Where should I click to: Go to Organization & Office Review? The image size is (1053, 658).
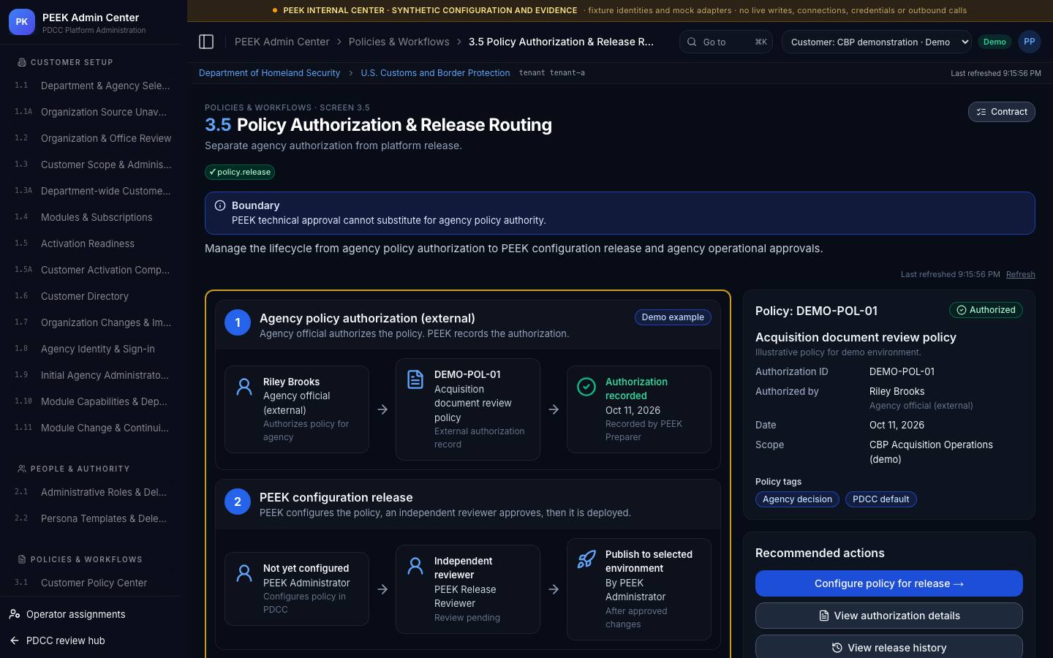click(94, 138)
